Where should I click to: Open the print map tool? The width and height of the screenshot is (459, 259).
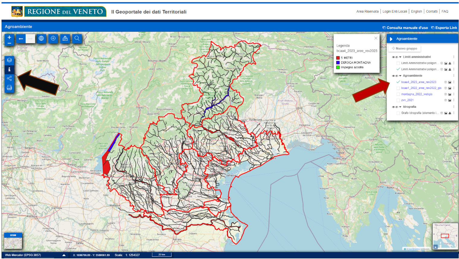click(x=9, y=88)
